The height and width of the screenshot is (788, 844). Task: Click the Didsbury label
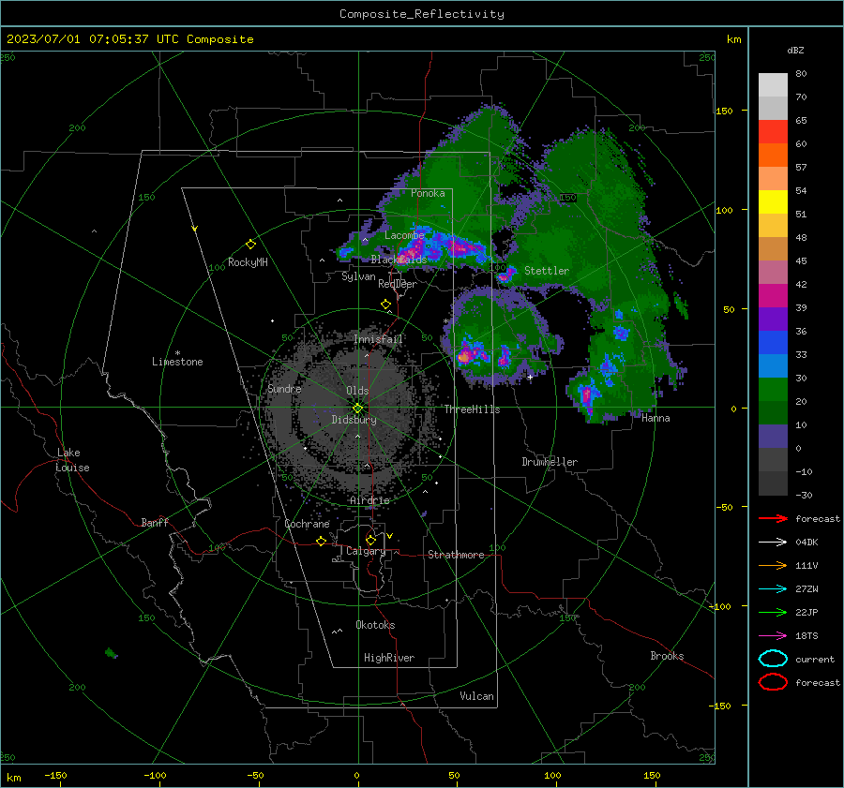tap(354, 420)
